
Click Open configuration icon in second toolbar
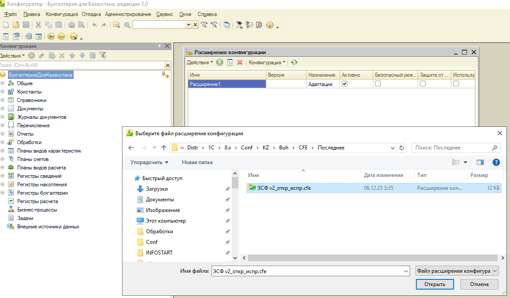pyautogui.click(x=6, y=36)
